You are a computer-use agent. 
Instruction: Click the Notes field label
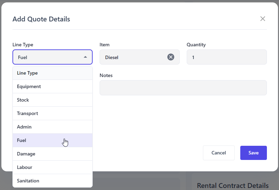[x=106, y=75]
